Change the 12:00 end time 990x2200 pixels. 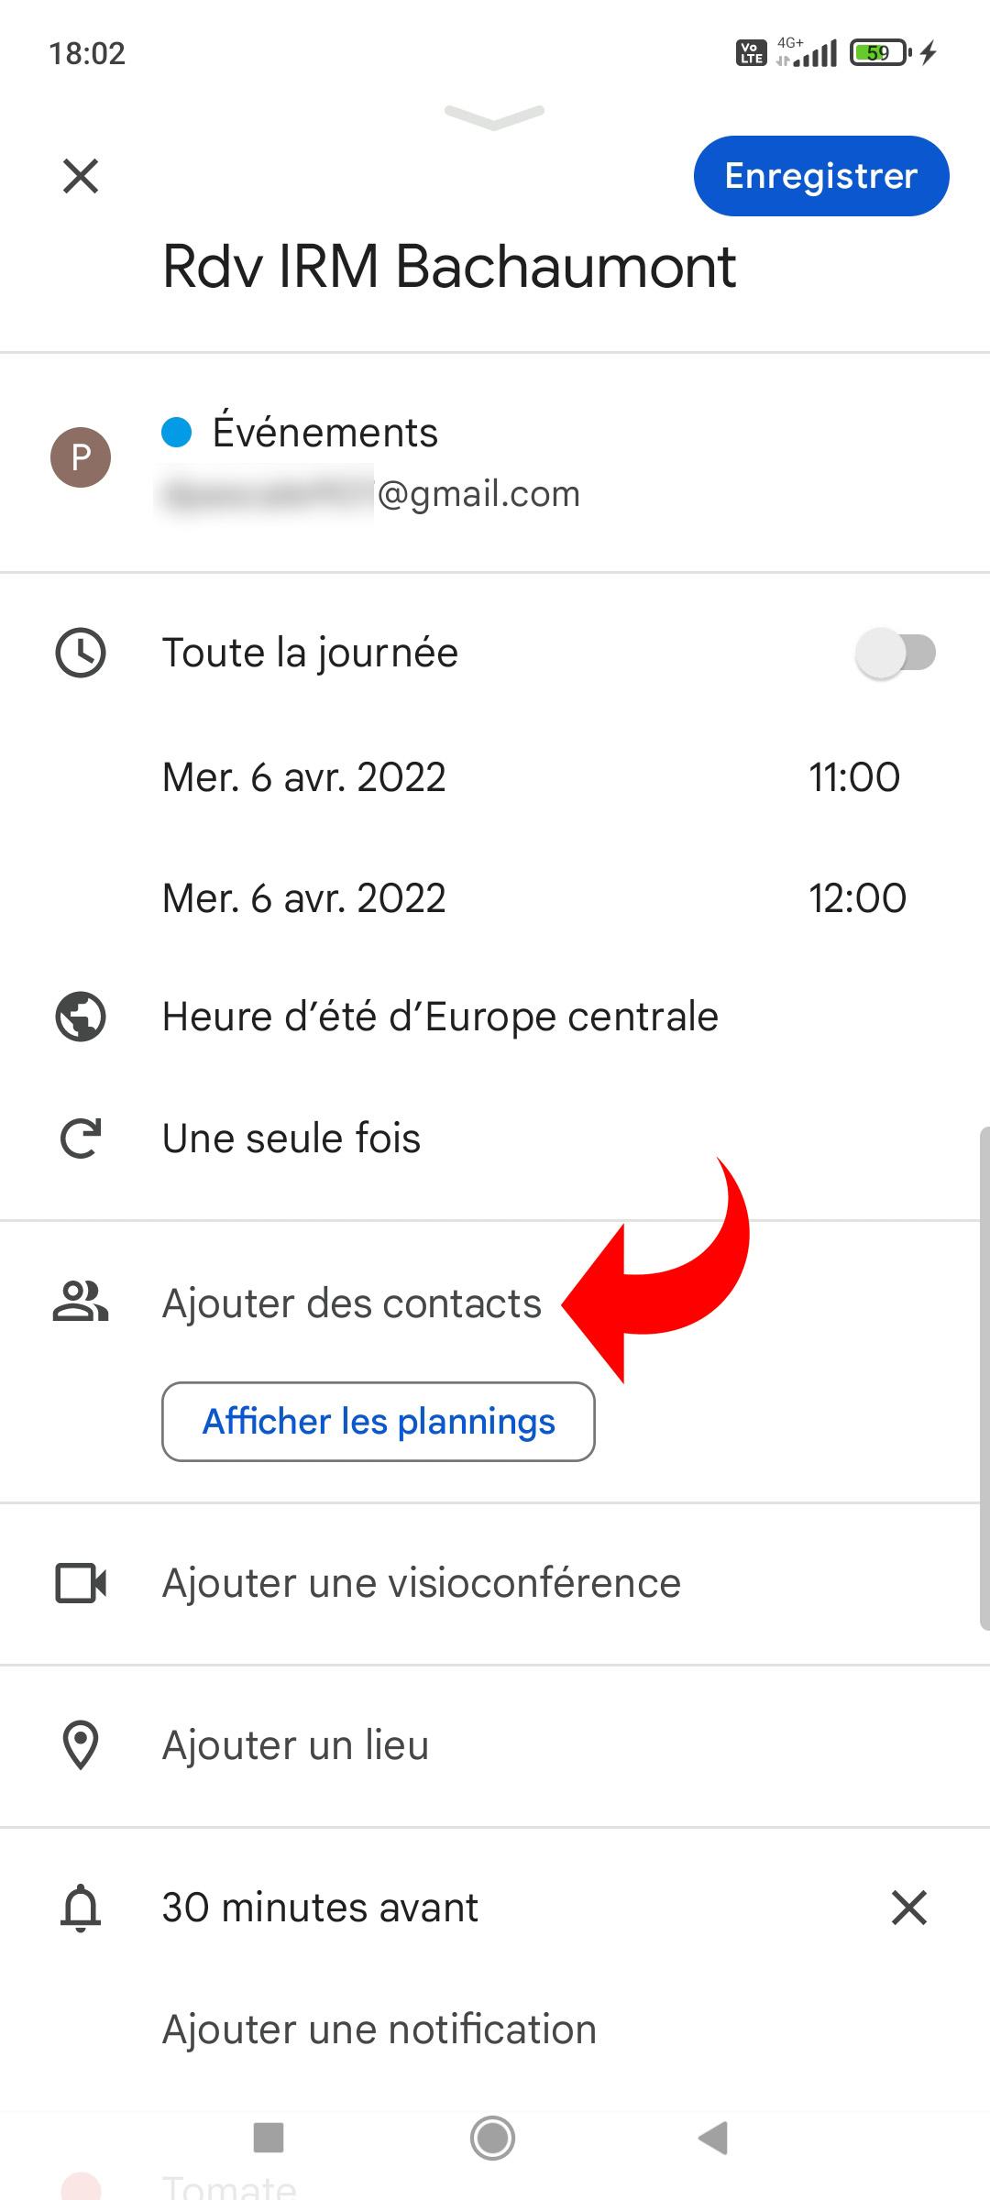point(856,898)
